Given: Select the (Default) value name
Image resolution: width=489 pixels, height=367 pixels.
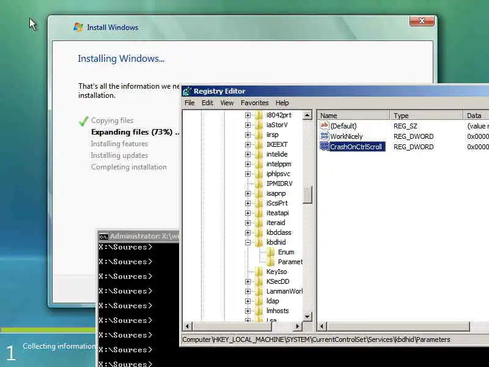Looking at the screenshot, I should point(344,126).
